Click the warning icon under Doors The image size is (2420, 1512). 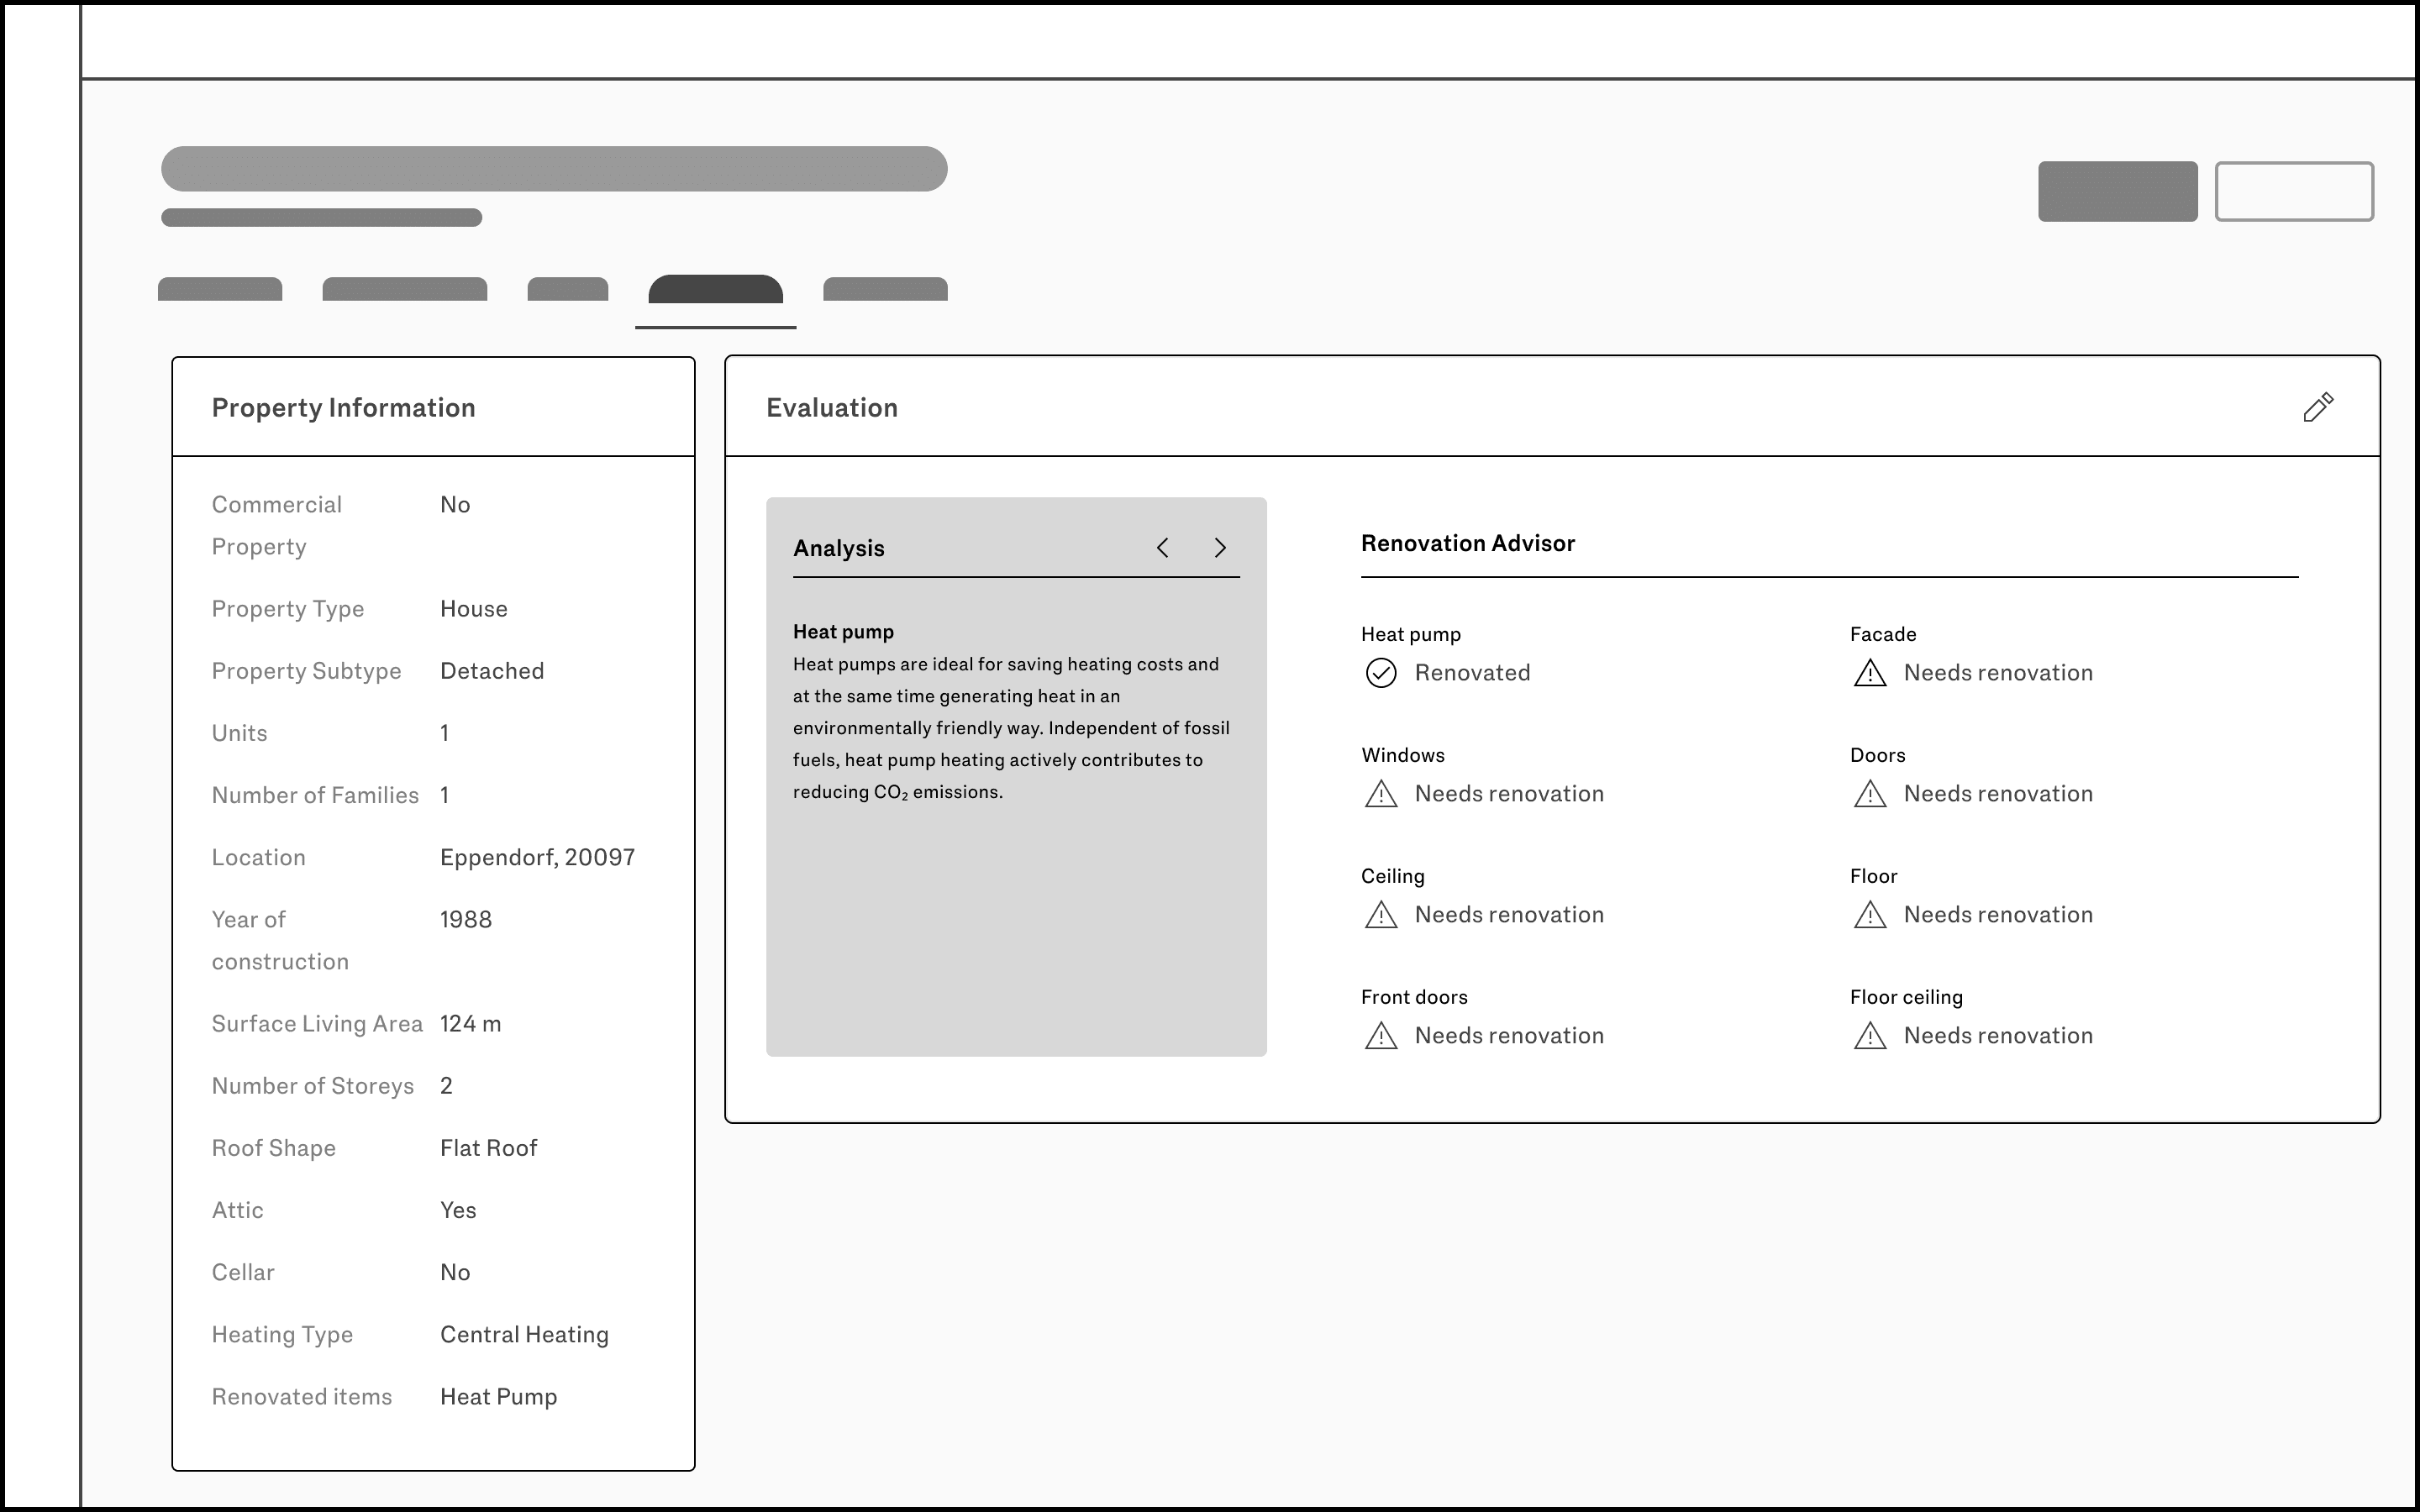click(x=1870, y=794)
